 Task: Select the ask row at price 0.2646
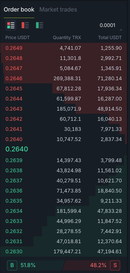64,78
